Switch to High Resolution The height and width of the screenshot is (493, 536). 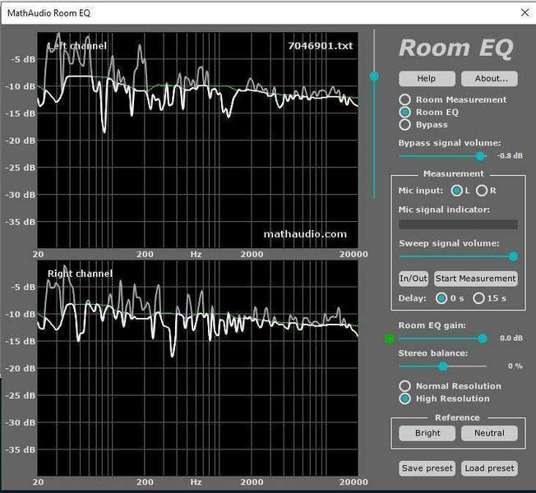(404, 399)
